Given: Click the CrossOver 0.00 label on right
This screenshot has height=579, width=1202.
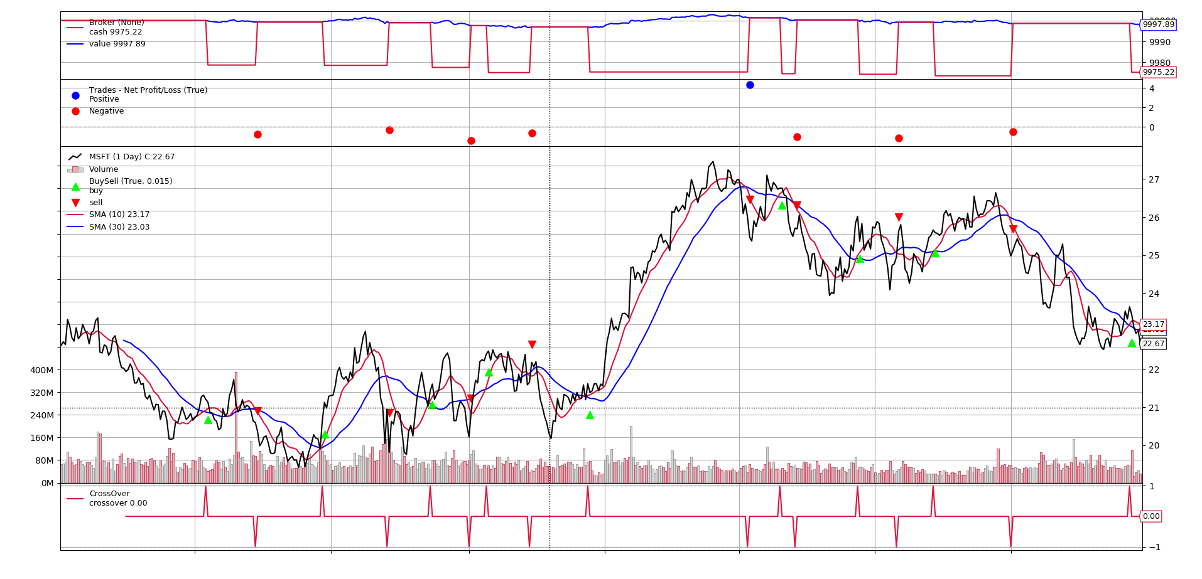Looking at the screenshot, I should 1151,516.
